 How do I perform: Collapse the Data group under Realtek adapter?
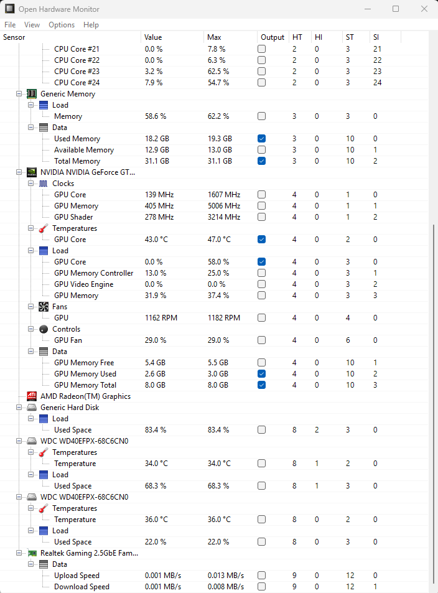[x=30, y=564]
